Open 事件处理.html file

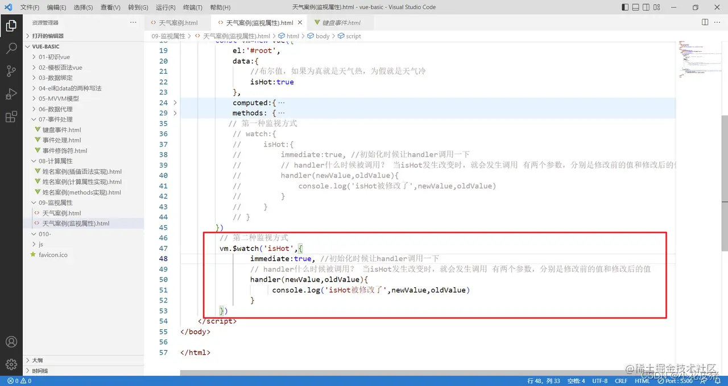click(83, 140)
